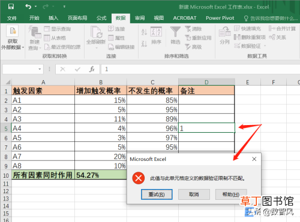Click 最近使用的源 in ribbon
The width and height of the screenshot is (300, 222).
(62, 47)
